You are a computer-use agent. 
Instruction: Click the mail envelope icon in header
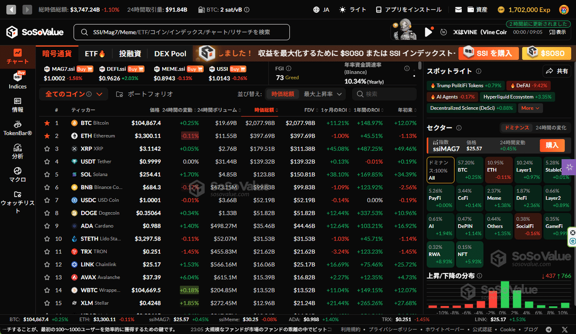point(458,10)
